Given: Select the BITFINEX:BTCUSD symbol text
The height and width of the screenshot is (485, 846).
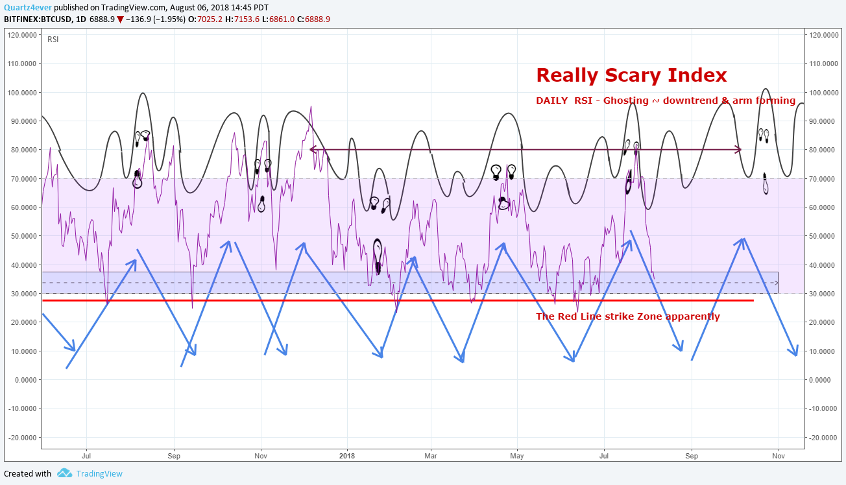Looking at the screenshot, I should pyautogui.click(x=39, y=19).
